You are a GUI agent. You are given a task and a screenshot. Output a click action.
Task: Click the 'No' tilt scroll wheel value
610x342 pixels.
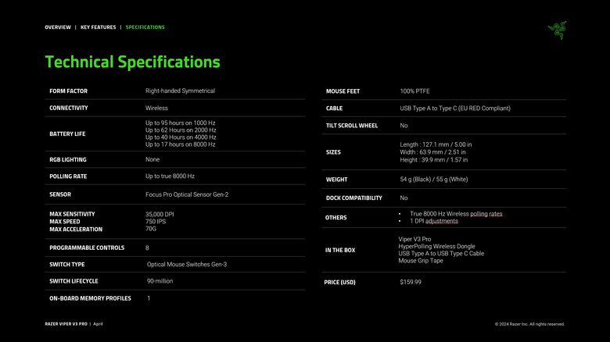pos(404,126)
